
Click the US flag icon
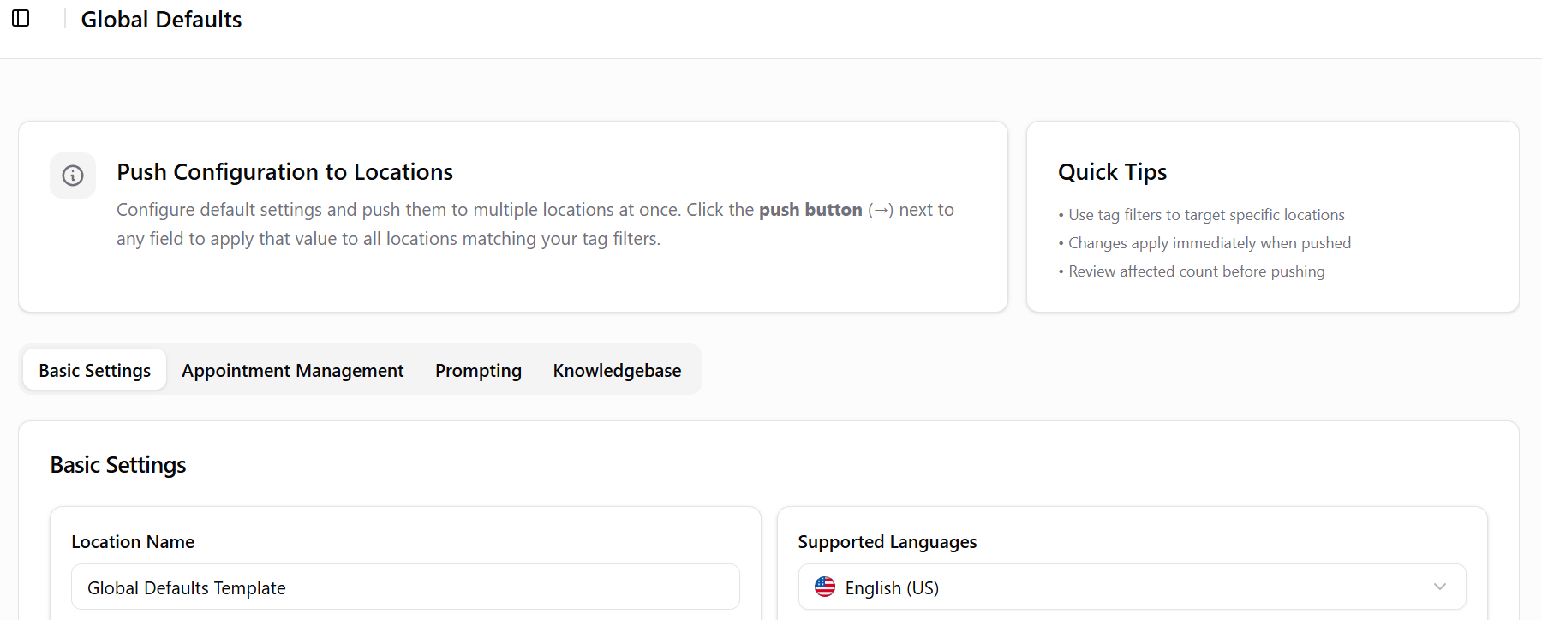824,587
